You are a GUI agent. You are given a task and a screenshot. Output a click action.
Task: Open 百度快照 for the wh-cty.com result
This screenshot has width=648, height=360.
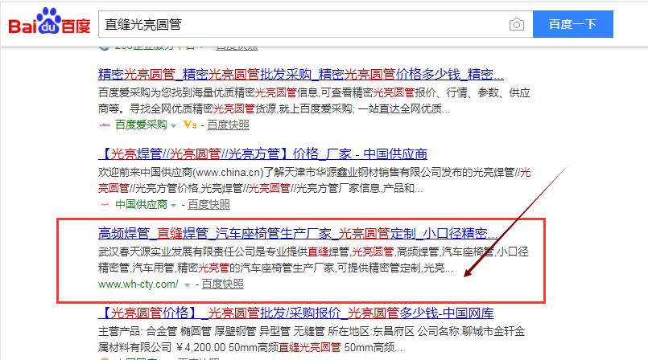pyautogui.click(x=222, y=284)
